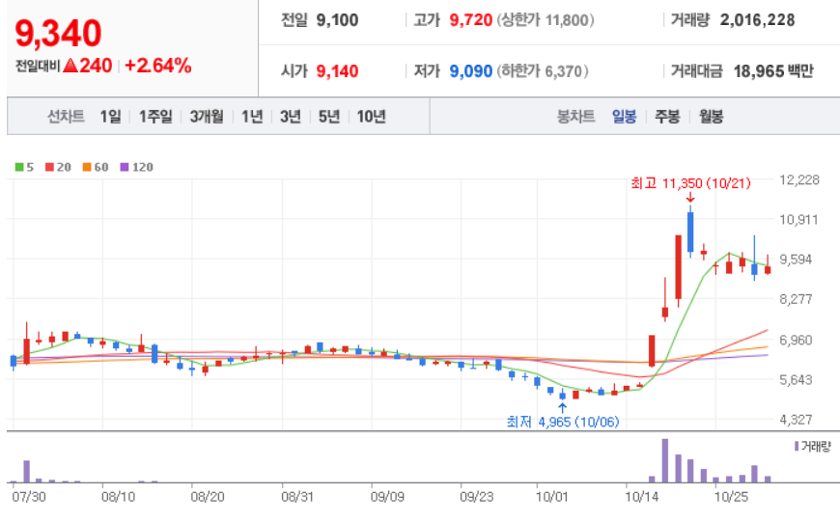Click the 08/10 date axis label

(119, 497)
